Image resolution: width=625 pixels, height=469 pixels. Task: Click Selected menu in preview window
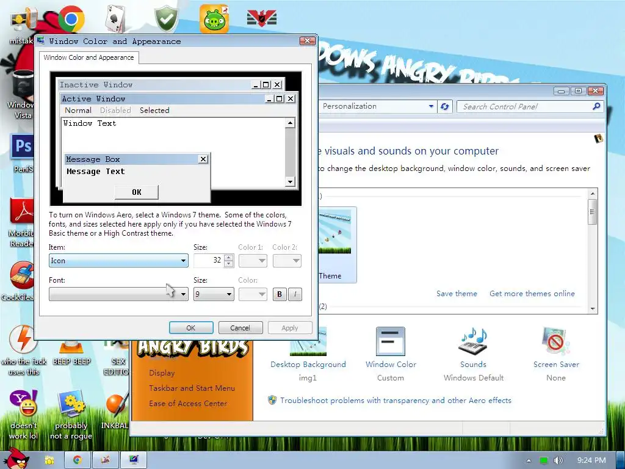tap(154, 111)
